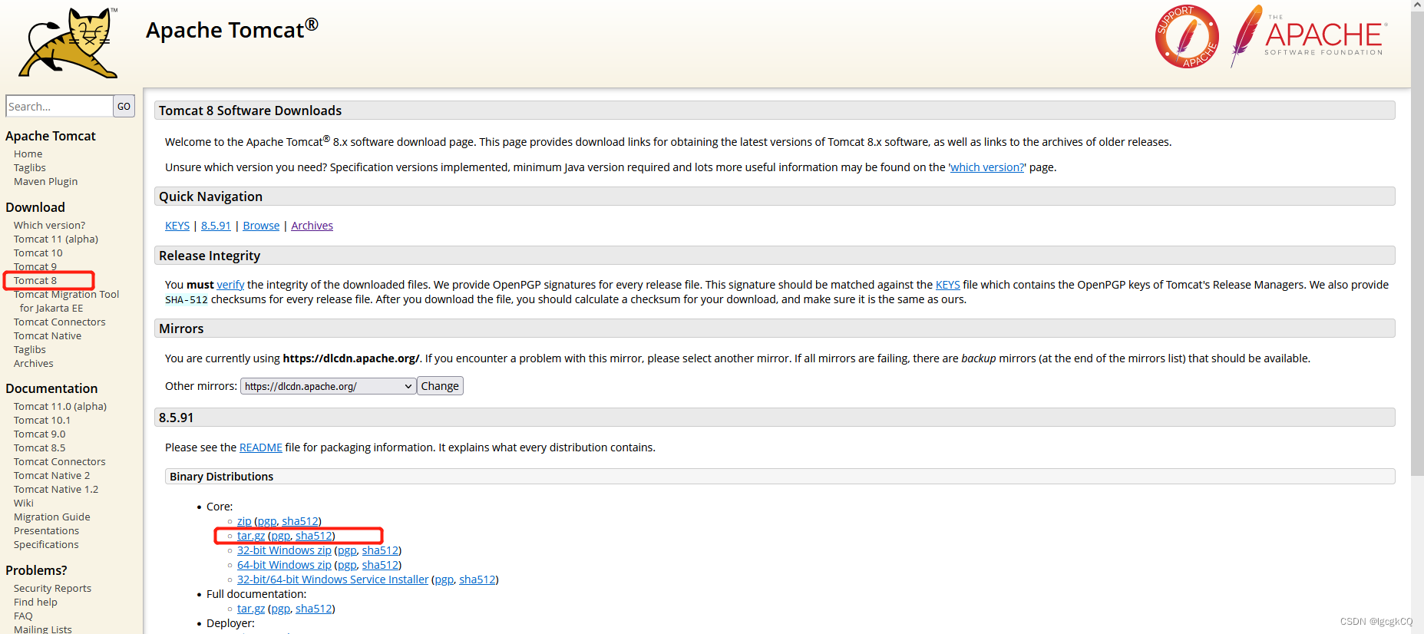The image size is (1424, 634).
Task: Open the FAQ link
Action: [23, 616]
